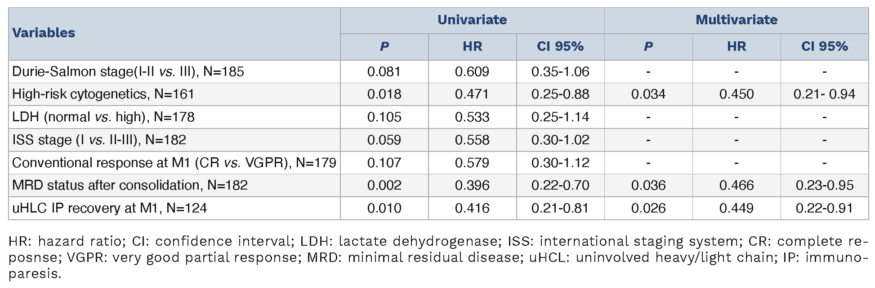Click the multivariate CI 95% header
This screenshot has width=875, height=288.
[x=824, y=46]
